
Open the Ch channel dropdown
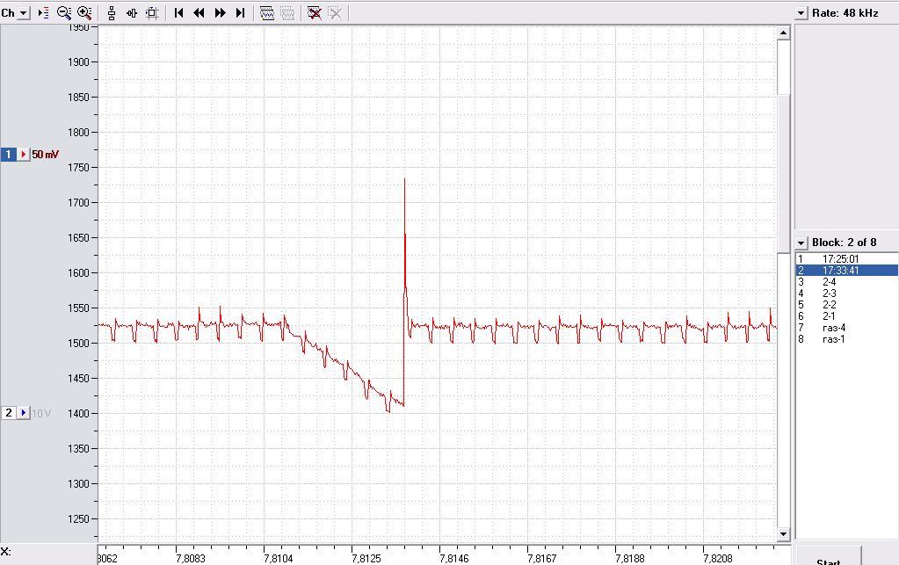click(x=24, y=12)
